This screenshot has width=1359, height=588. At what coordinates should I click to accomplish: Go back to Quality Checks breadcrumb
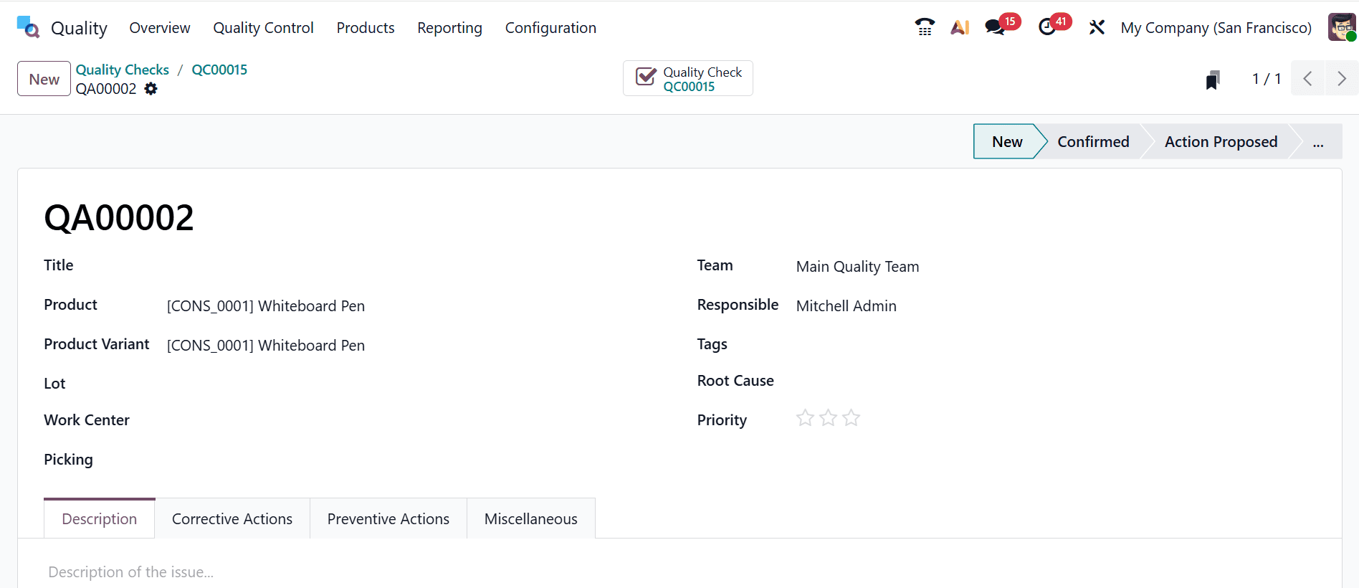(123, 70)
